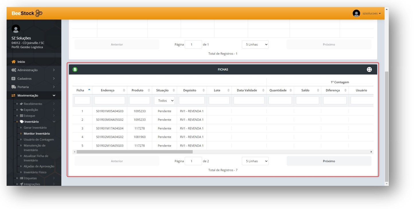Click the fullscreen expand icon in FICHAS header

(x=369, y=70)
